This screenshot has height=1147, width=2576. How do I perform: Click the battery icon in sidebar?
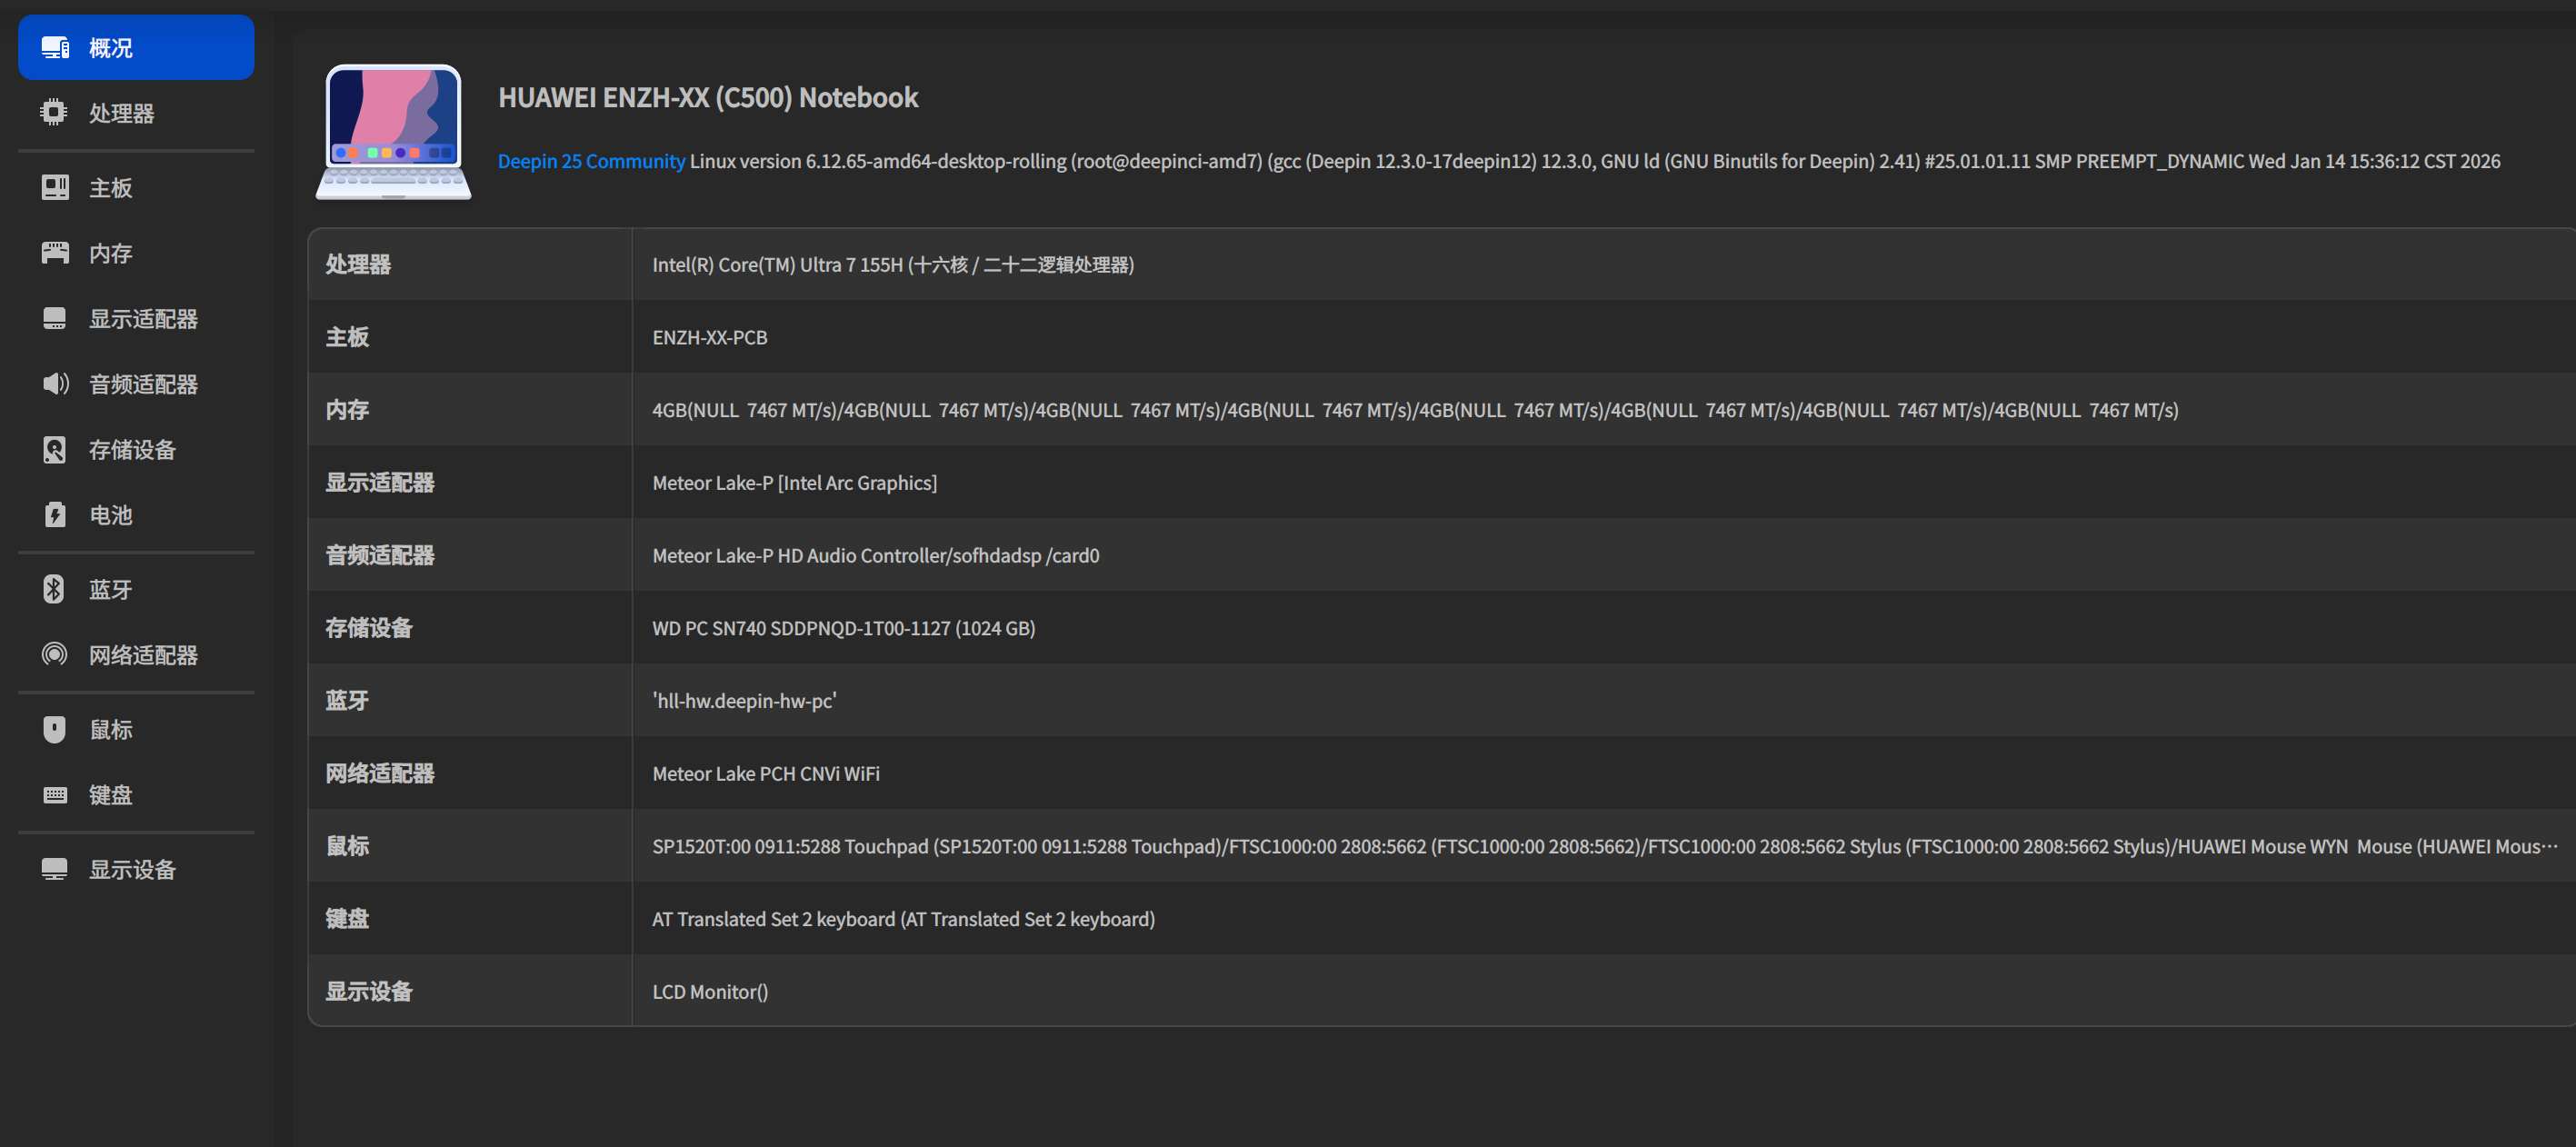pos(54,515)
